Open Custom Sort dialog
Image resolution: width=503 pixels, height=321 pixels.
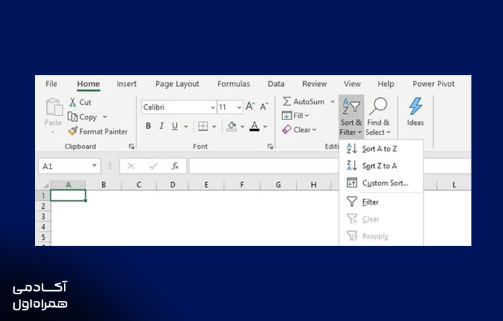381,183
